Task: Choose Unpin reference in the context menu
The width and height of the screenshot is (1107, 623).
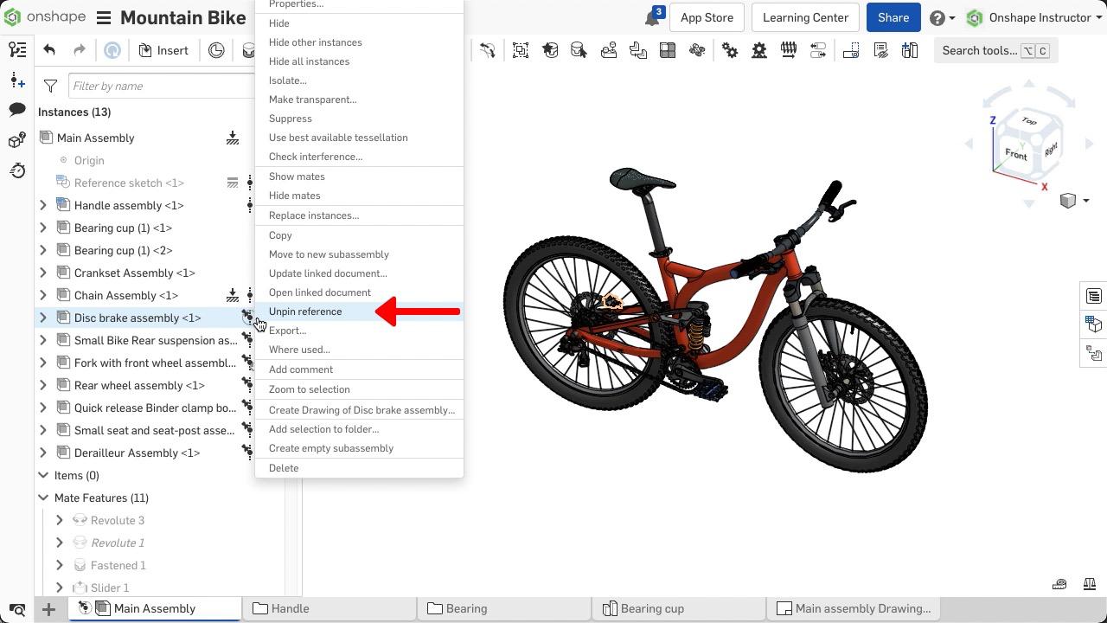Action: [305, 311]
